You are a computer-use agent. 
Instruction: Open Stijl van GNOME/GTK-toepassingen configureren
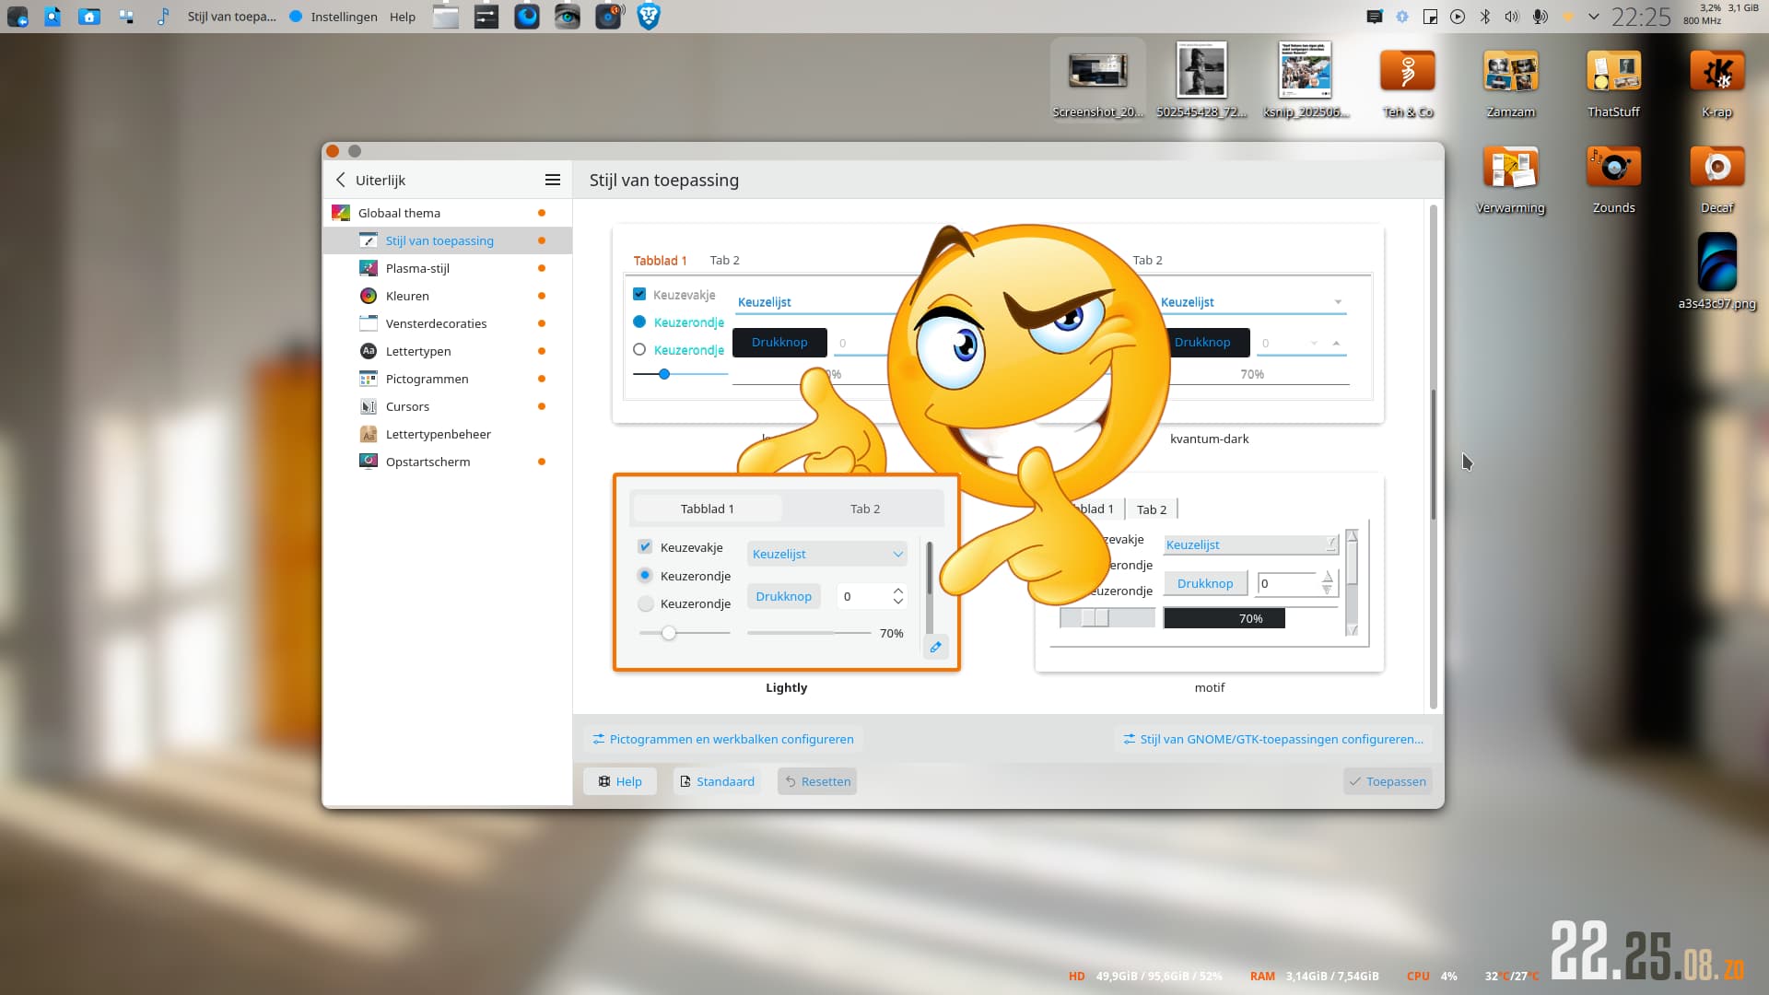pyautogui.click(x=1273, y=739)
